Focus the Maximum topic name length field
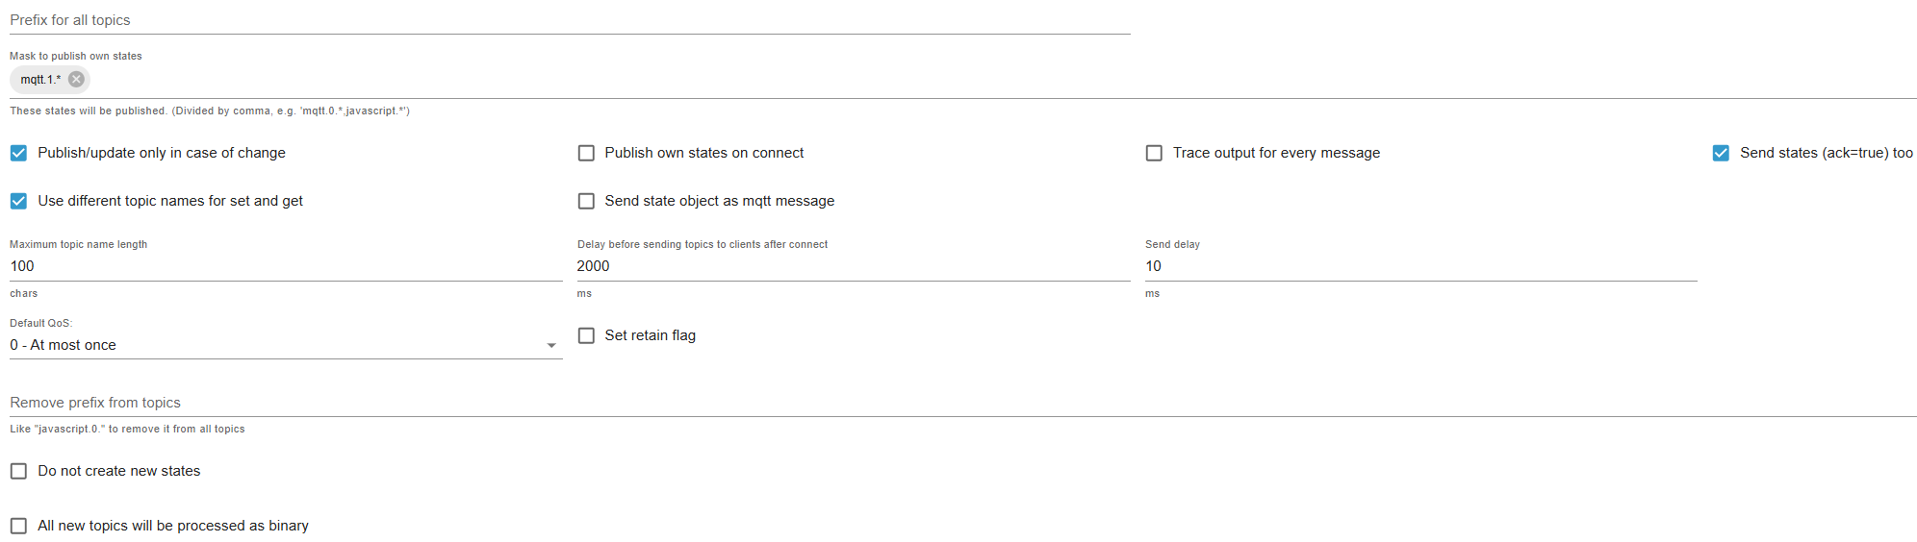The height and width of the screenshot is (542, 1917). coord(286,266)
